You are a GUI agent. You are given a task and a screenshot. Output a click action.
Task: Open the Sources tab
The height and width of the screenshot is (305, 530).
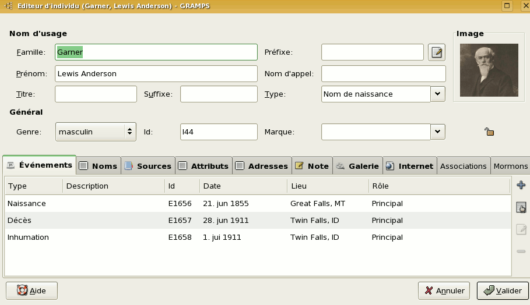click(x=148, y=166)
